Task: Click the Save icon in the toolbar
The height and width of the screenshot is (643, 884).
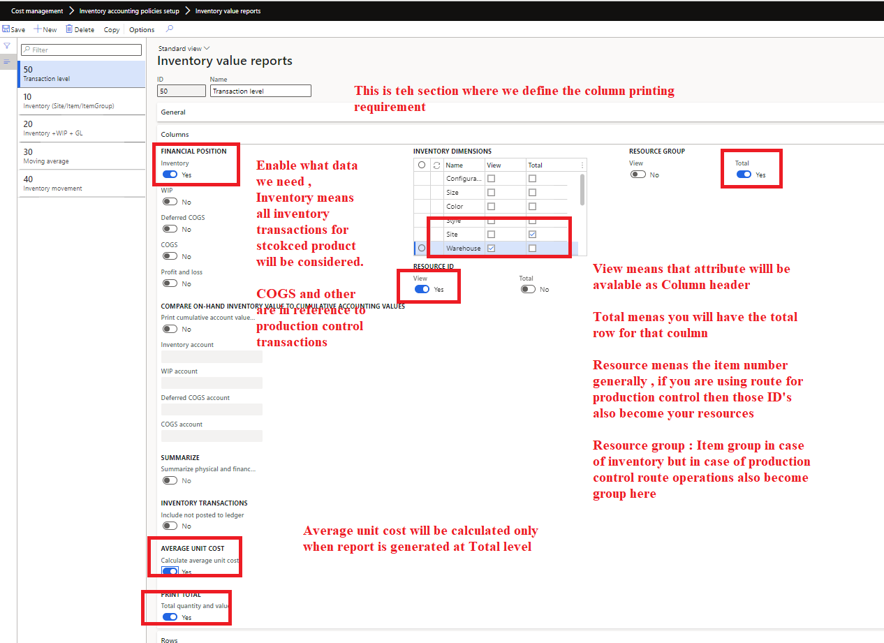Action: coord(13,29)
